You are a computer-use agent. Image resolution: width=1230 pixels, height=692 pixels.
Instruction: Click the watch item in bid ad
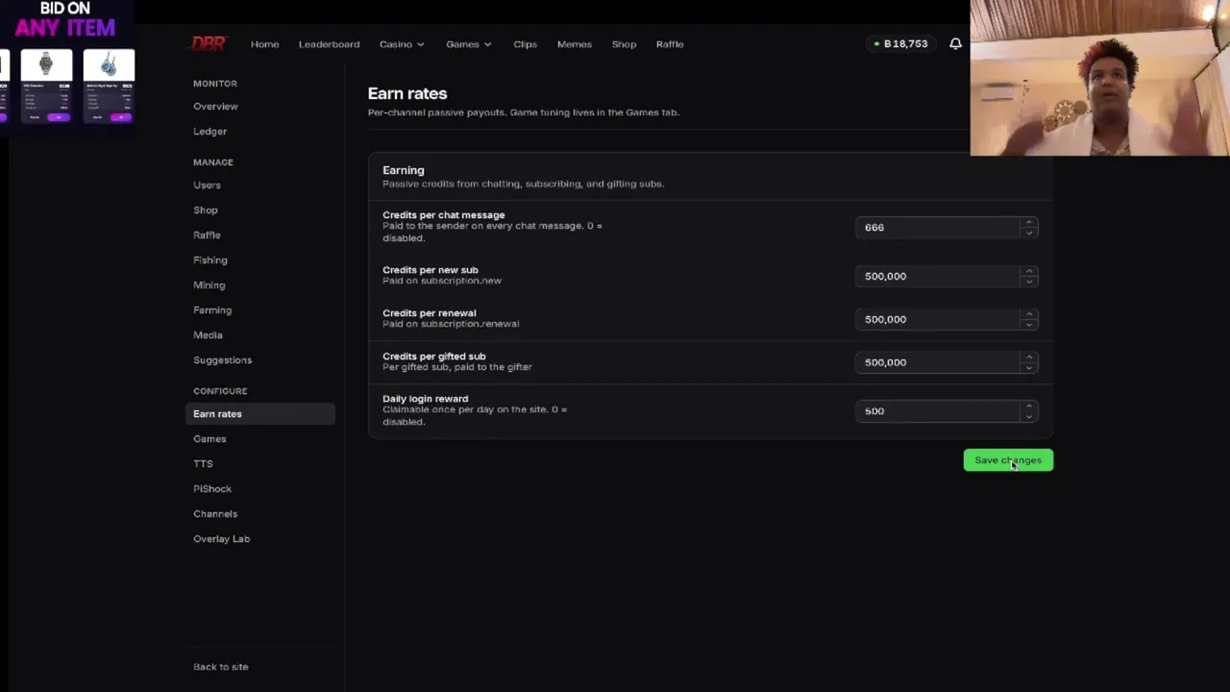coord(46,87)
